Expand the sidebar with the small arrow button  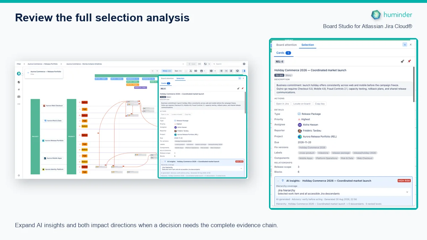pos(22,74)
